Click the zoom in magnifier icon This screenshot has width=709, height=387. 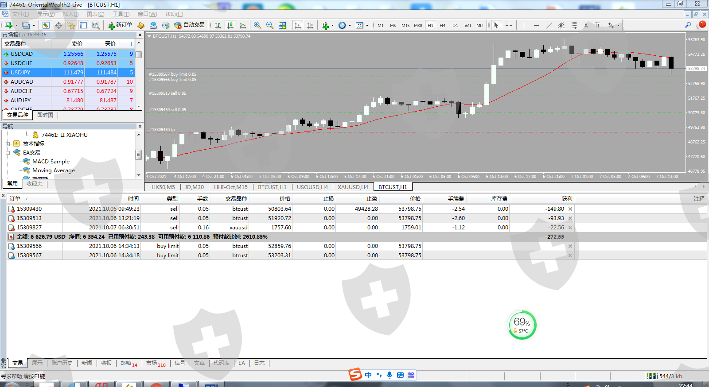point(257,25)
